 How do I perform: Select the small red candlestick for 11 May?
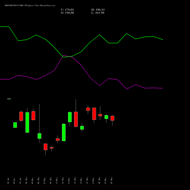[x=58, y=139]
